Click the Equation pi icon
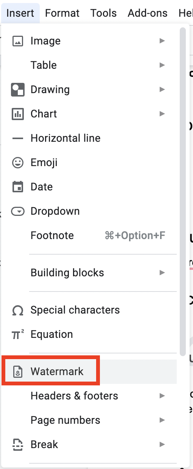Image resolution: width=193 pixels, height=469 pixels. (18, 334)
